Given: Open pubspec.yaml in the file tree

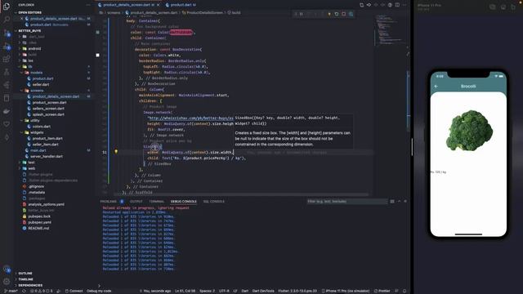Looking at the screenshot, I should coord(53,222).
